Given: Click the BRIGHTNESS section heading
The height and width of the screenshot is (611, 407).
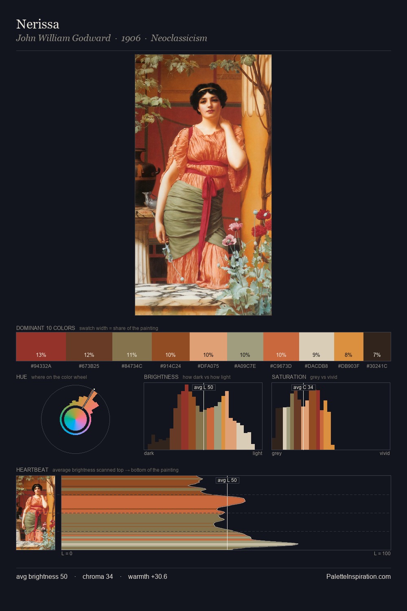Looking at the screenshot, I should click(x=161, y=377).
